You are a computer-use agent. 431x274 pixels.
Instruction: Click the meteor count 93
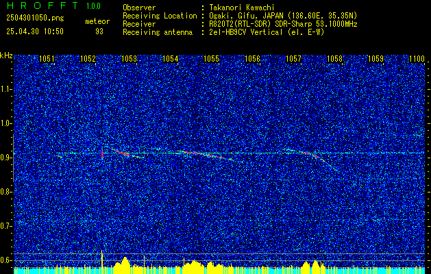click(99, 32)
